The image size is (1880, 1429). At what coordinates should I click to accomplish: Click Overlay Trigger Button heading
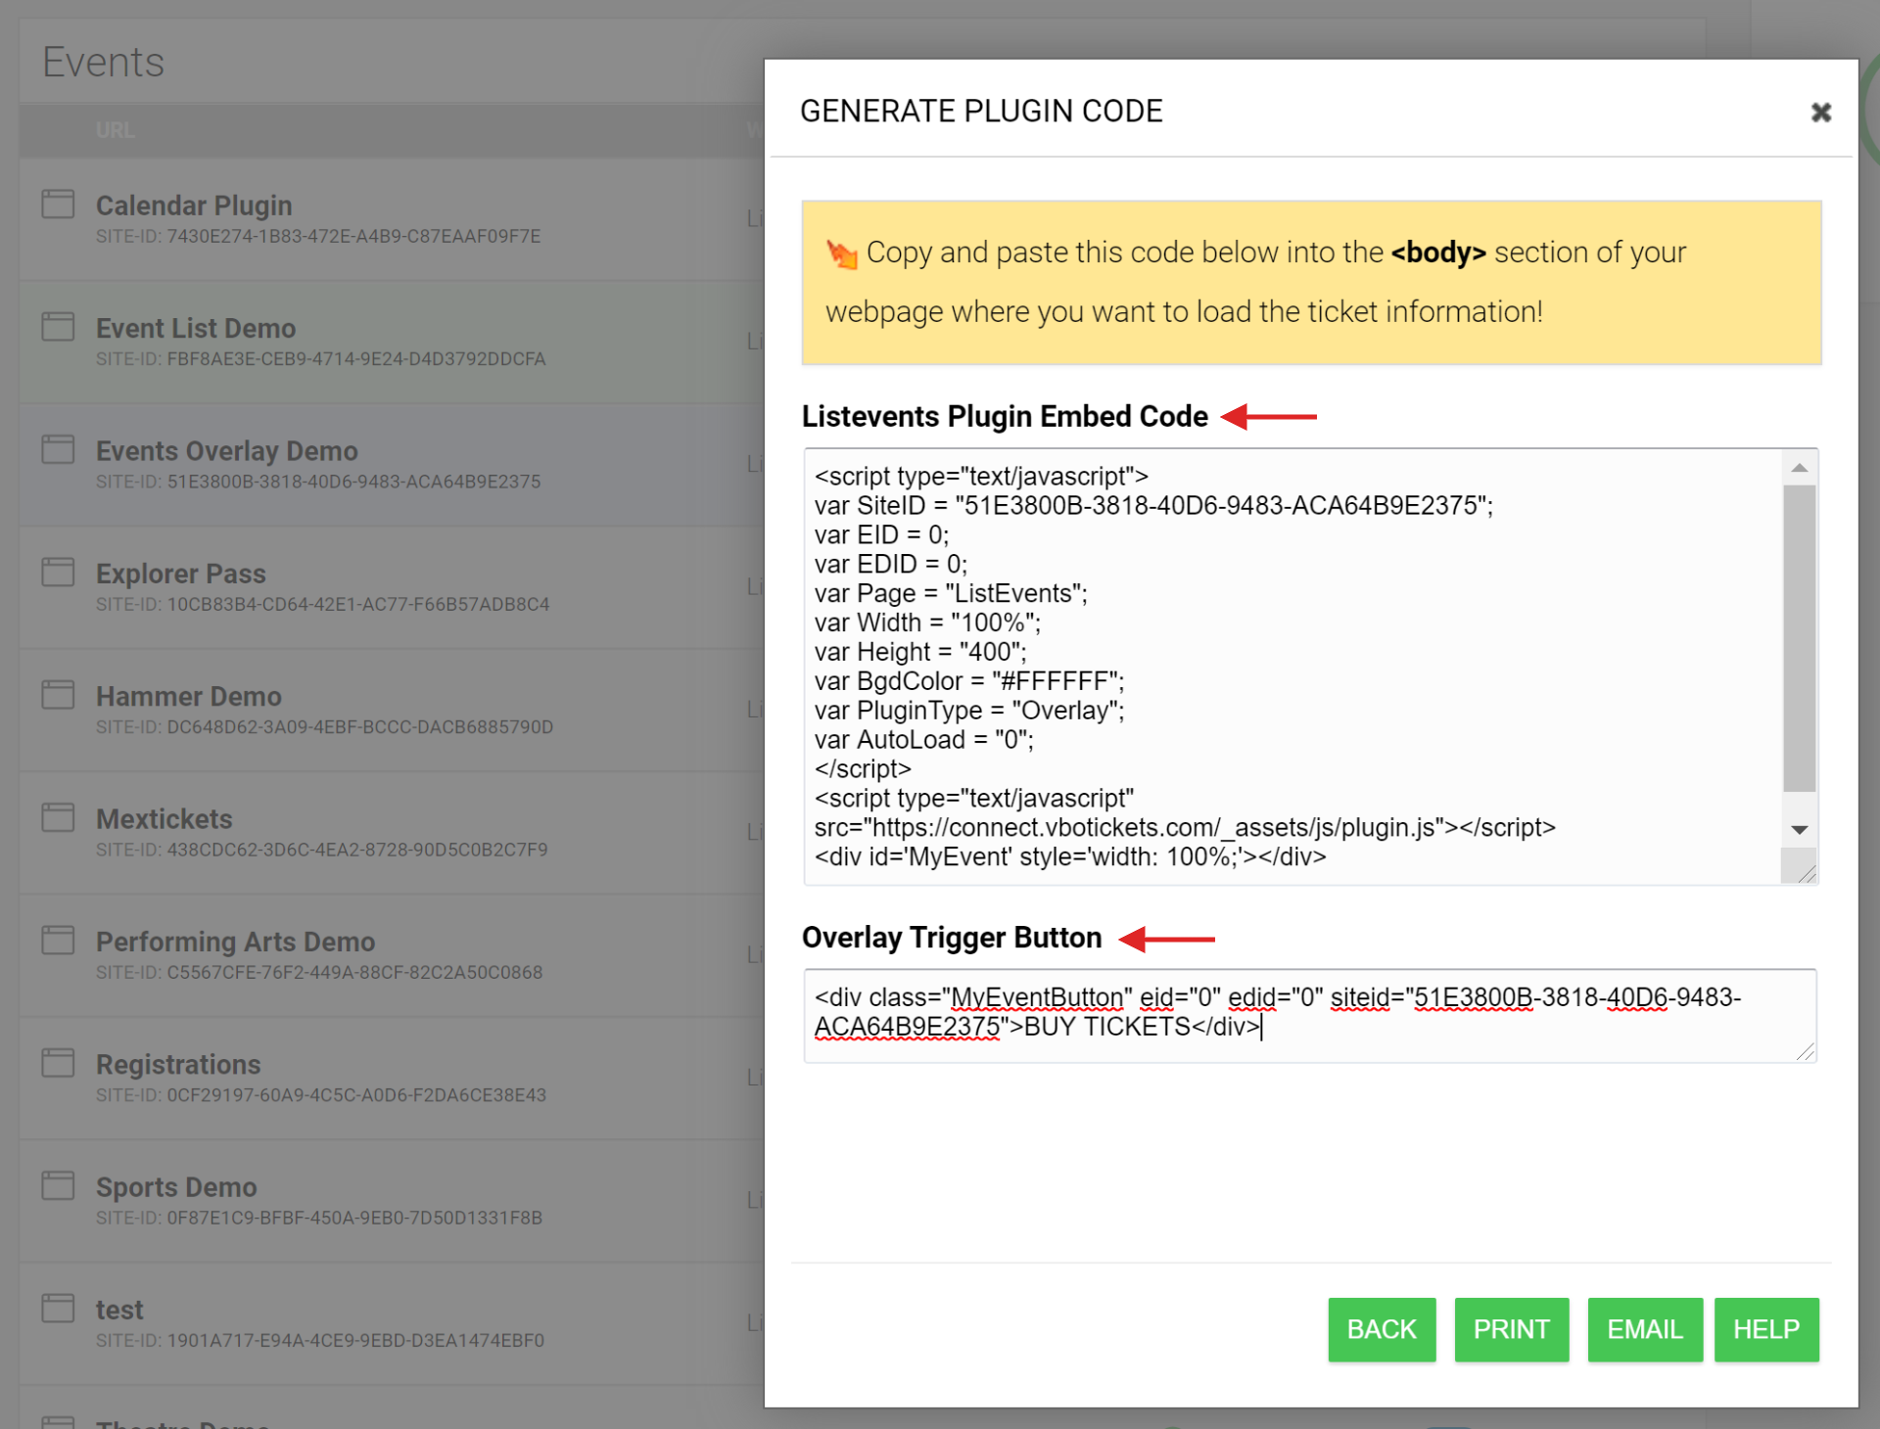tap(952, 938)
